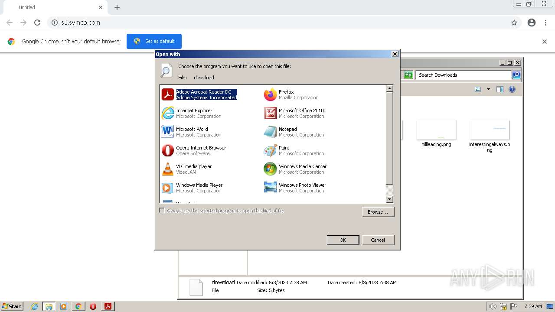This screenshot has height=312, width=555.
Task: Click the Action Center flag icon
Action: pyautogui.click(x=514, y=306)
